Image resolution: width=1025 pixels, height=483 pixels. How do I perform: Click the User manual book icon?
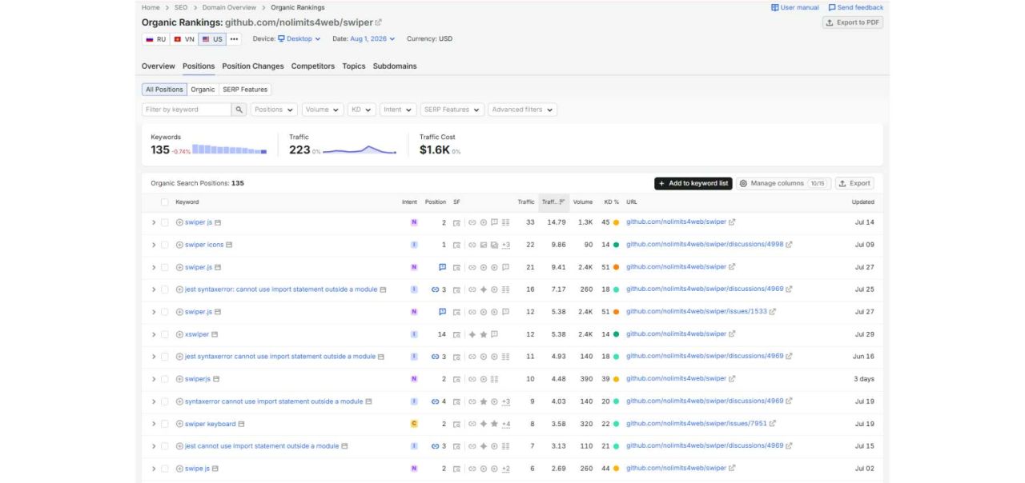point(775,7)
